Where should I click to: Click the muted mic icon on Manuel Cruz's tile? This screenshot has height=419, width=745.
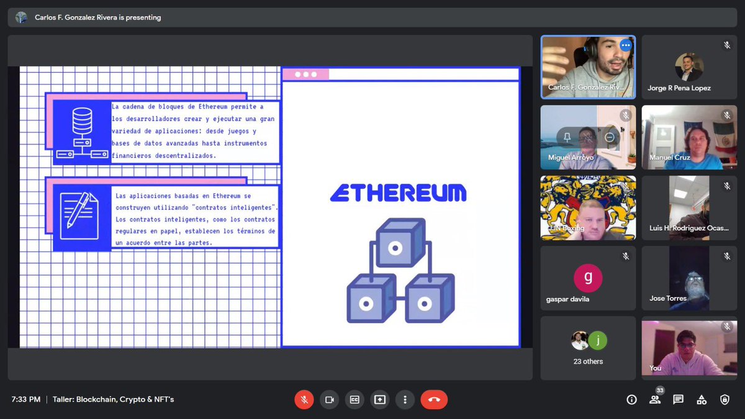coord(727,115)
